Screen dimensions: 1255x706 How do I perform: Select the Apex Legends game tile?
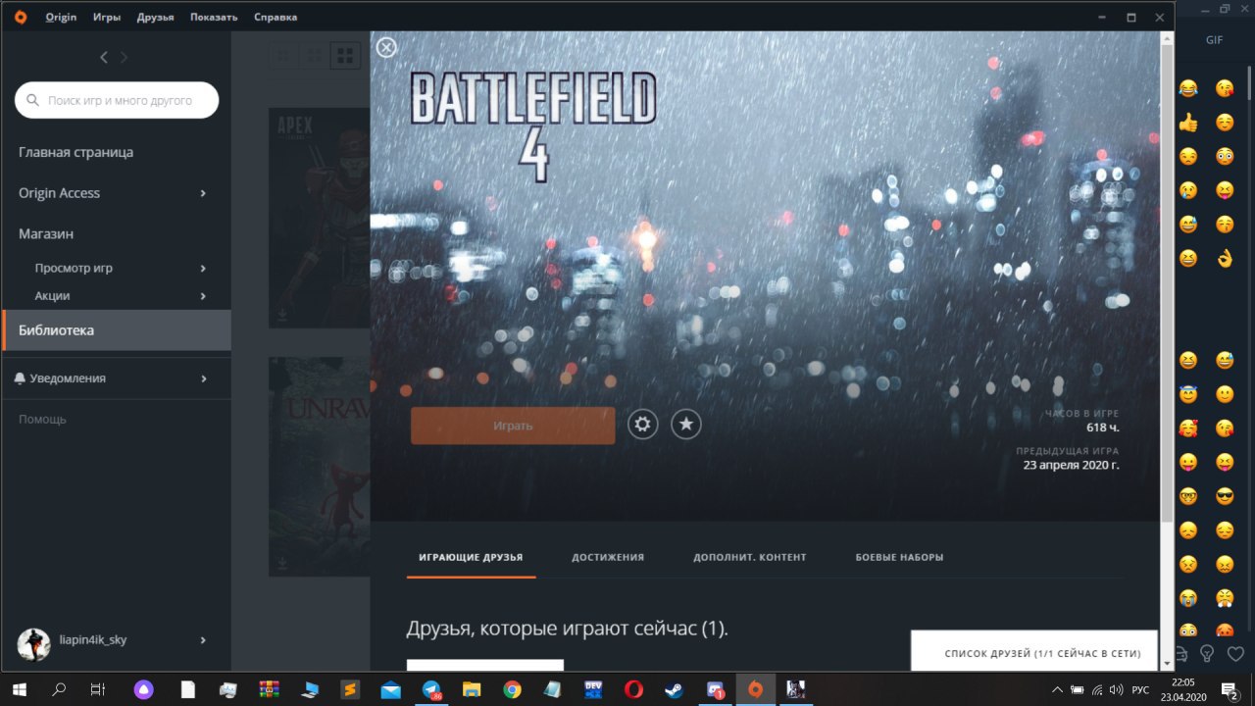click(x=320, y=218)
